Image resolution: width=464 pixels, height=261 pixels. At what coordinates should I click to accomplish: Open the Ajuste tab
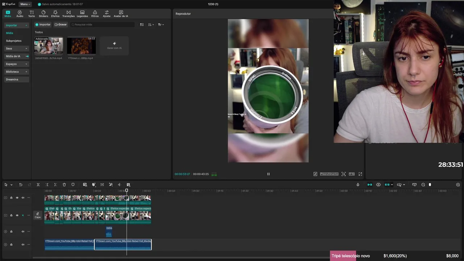click(x=107, y=14)
